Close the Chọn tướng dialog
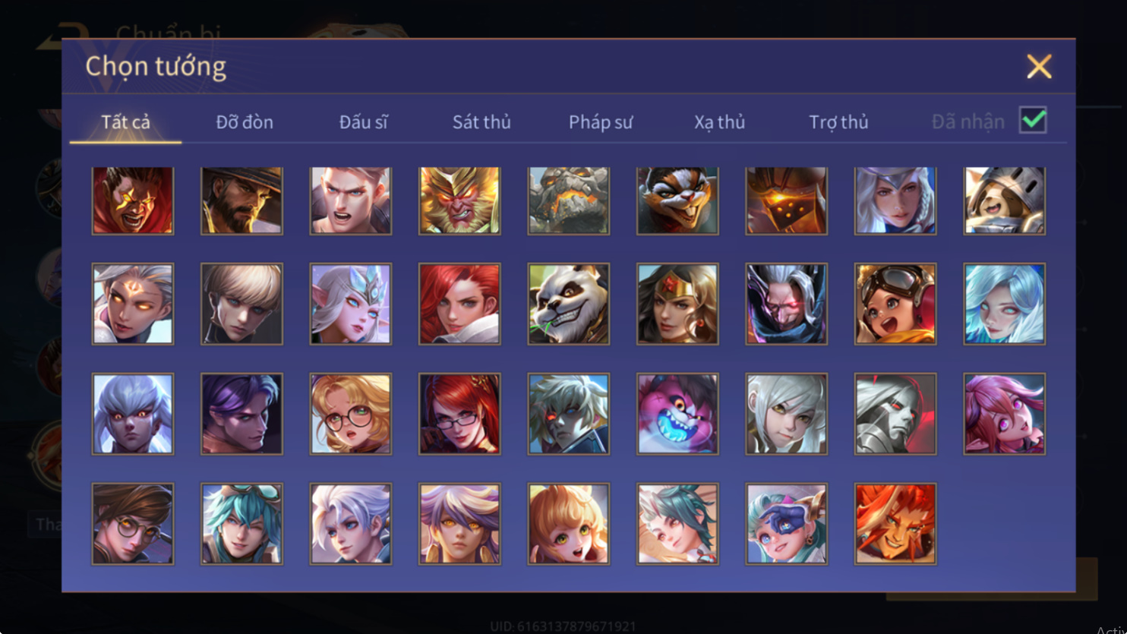 1039,67
